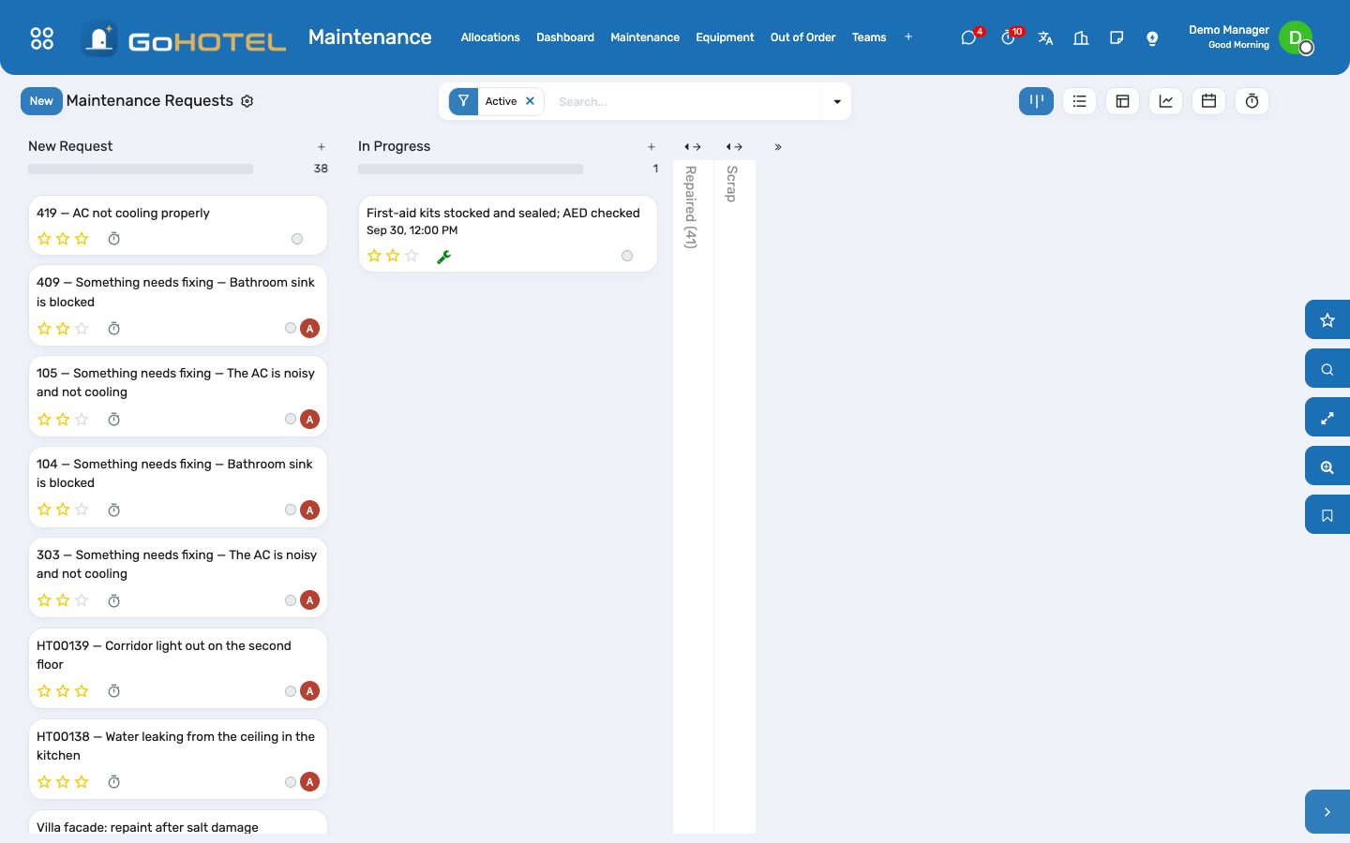1350x843 pixels.
Task: Set third priority star on card 105
Action: 82,420
